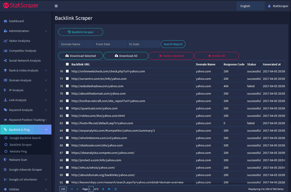Select row 90 aboutdomain.org checkbox
Viewport: 291px width, 192px height.
pos(67,175)
